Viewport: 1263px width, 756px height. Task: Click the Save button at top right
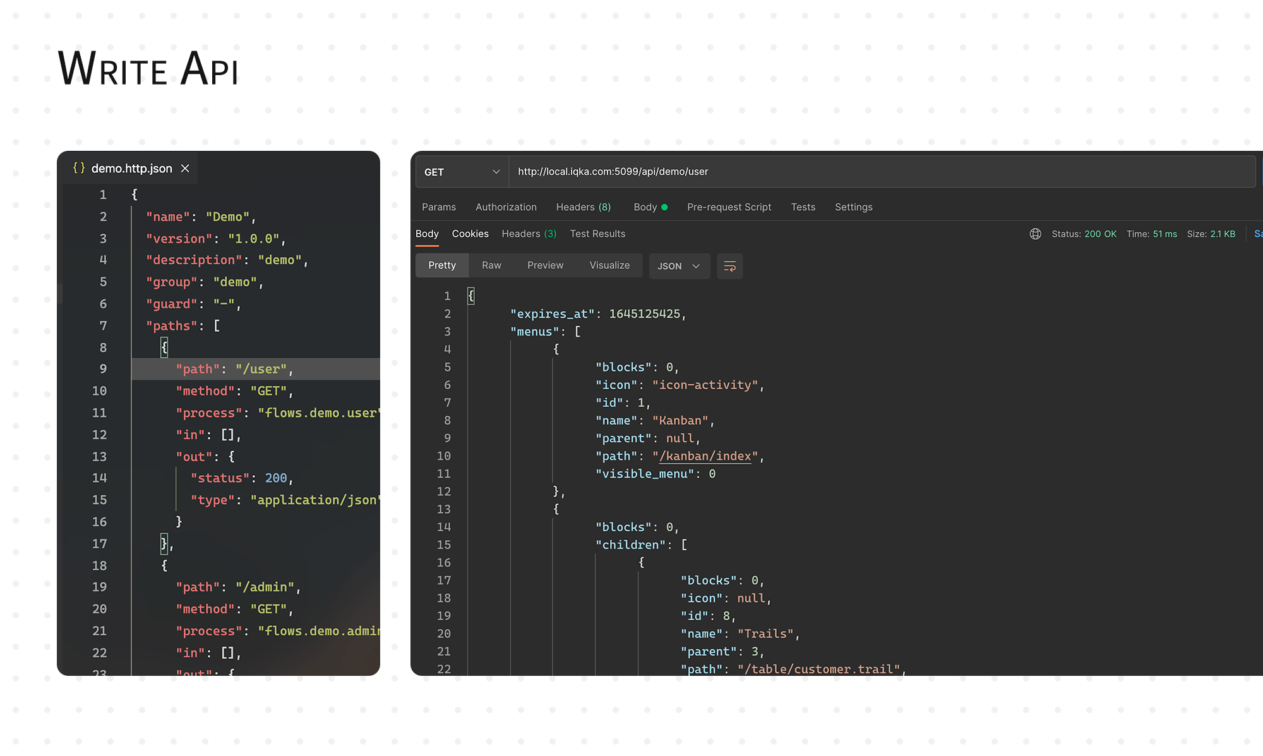click(x=1257, y=233)
